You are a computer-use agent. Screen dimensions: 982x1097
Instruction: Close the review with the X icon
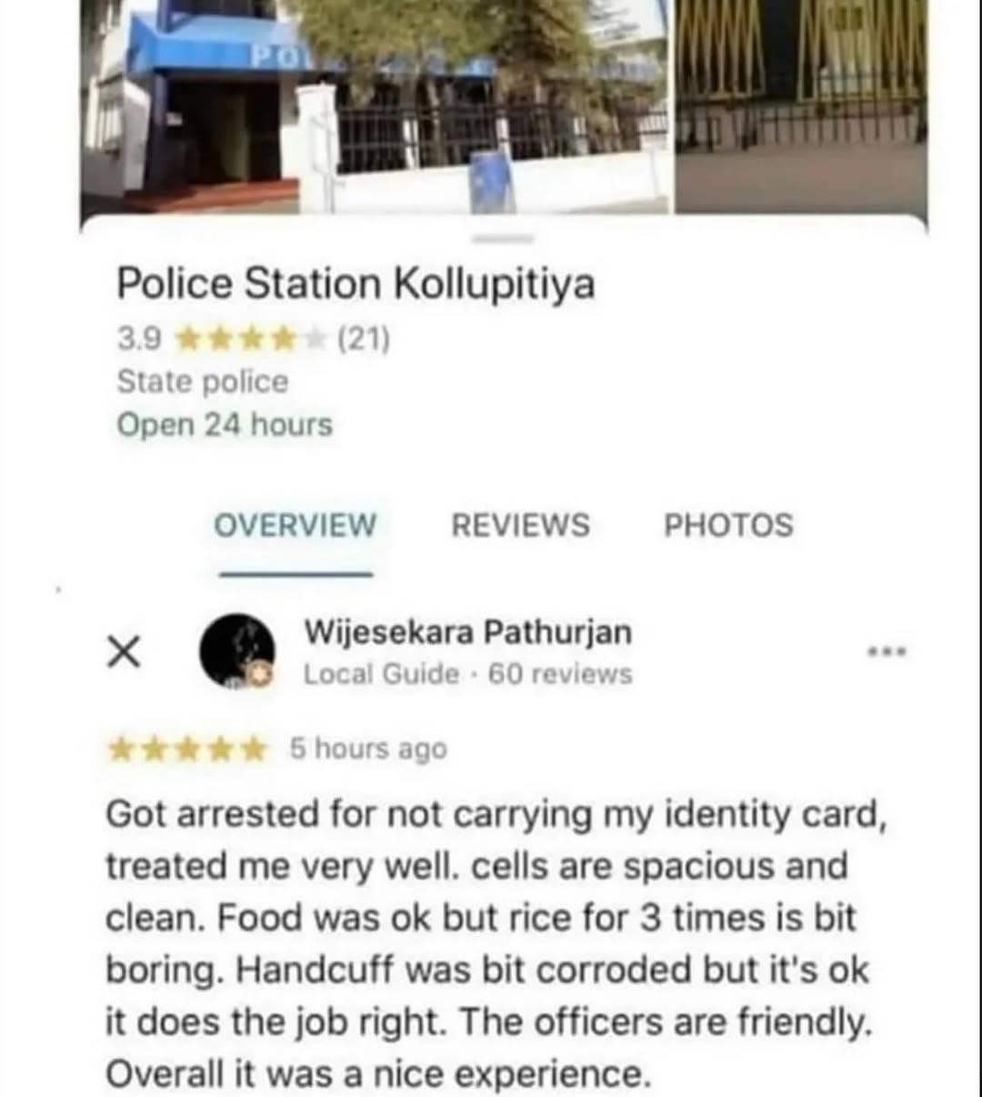point(123,653)
